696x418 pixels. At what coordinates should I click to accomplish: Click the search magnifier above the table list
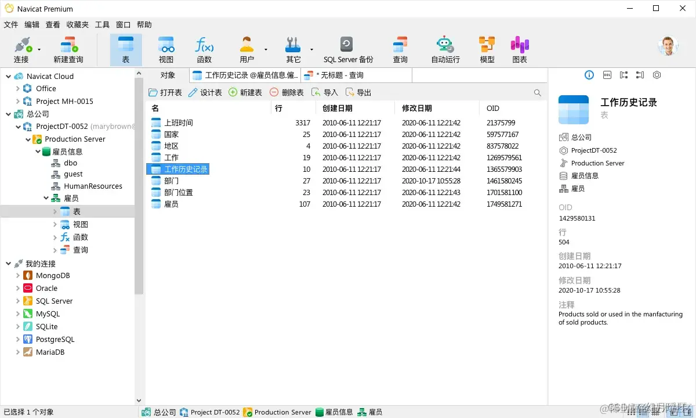[x=537, y=92]
